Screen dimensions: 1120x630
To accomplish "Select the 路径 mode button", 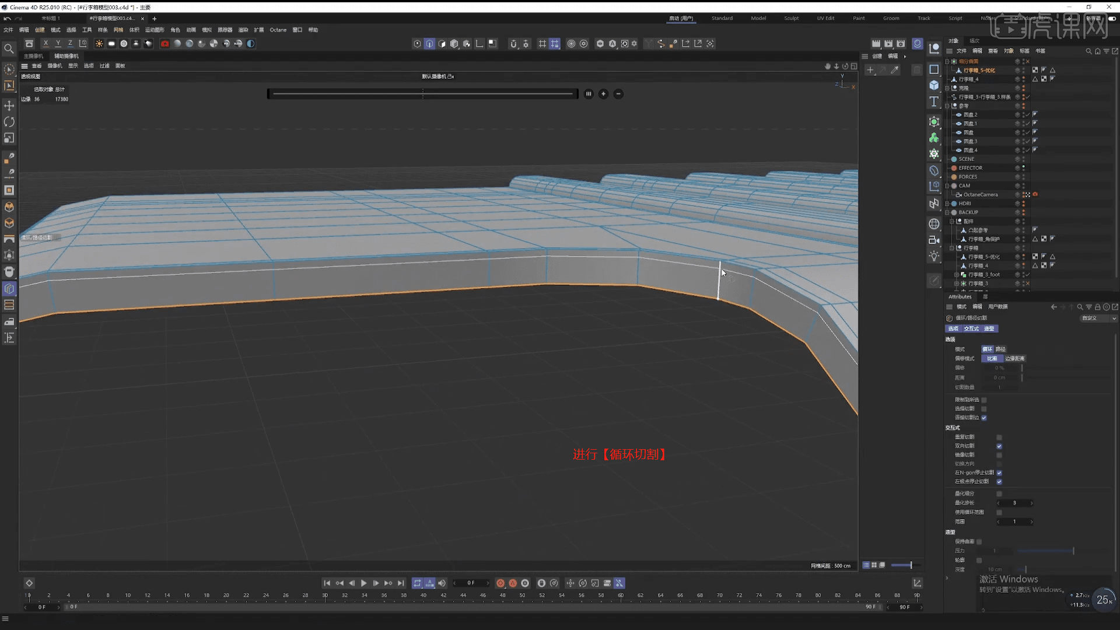I will tap(1000, 349).
